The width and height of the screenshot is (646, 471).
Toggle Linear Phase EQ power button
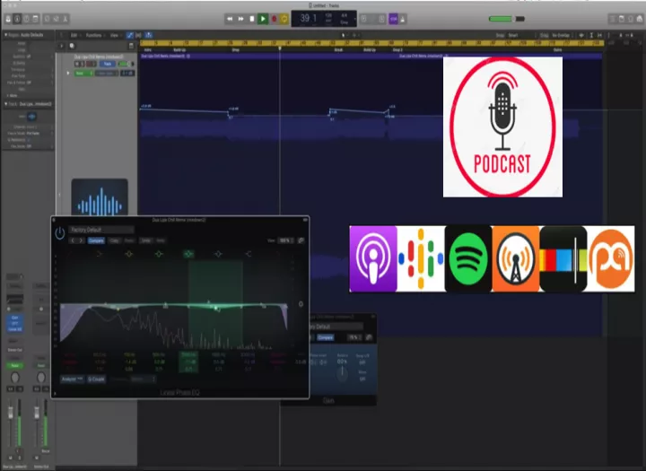click(60, 233)
